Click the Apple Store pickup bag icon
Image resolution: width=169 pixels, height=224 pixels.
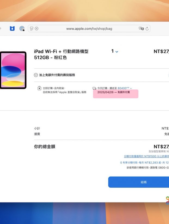(x=39, y=88)
